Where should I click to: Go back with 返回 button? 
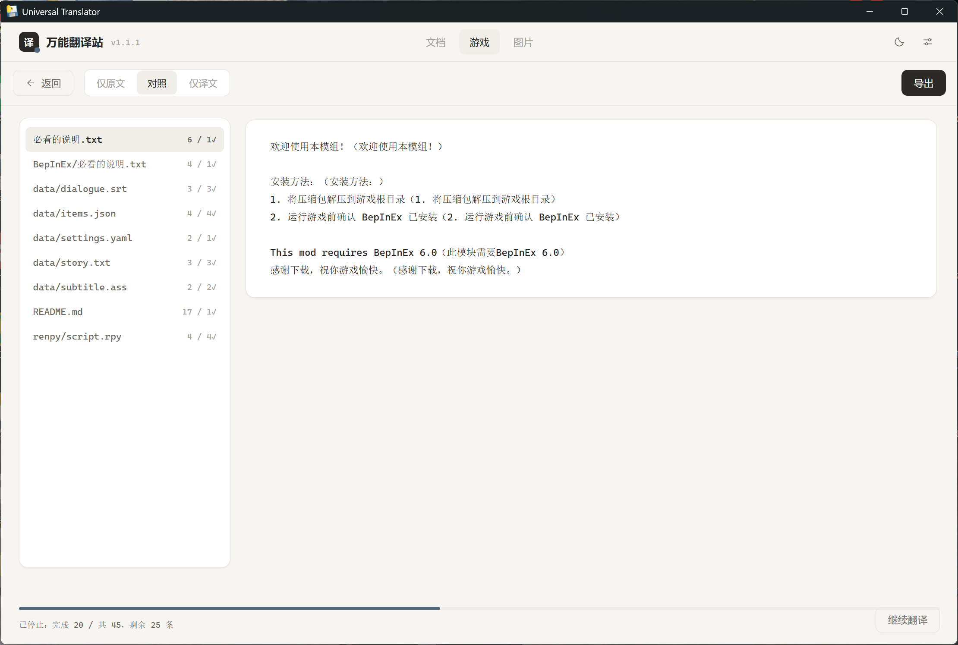pyautogui.click(x=43, y=83)
